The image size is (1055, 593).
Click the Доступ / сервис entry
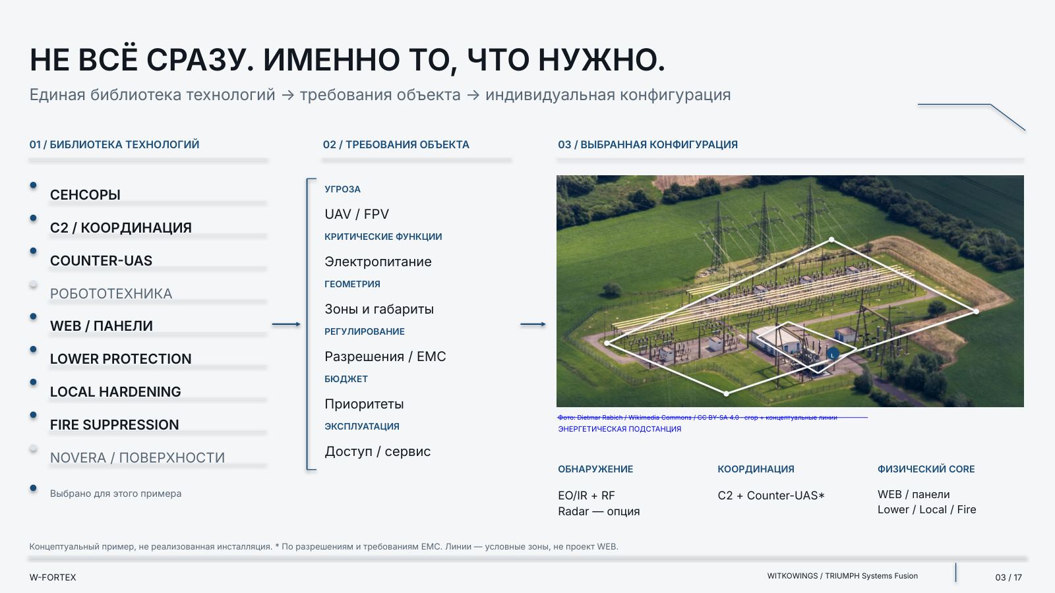pos(377,451)
